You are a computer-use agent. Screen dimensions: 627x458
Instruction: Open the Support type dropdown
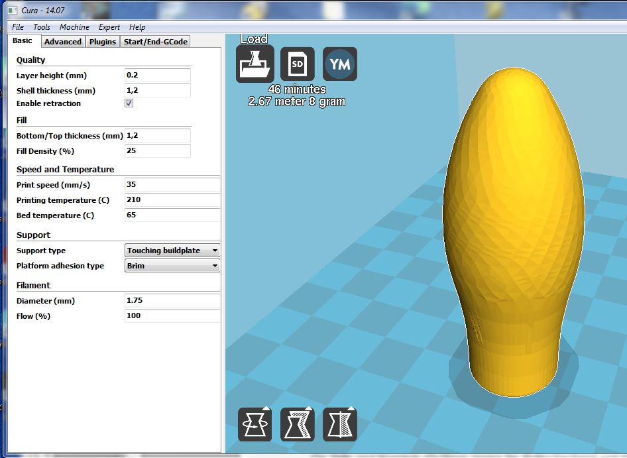(172, 251)
